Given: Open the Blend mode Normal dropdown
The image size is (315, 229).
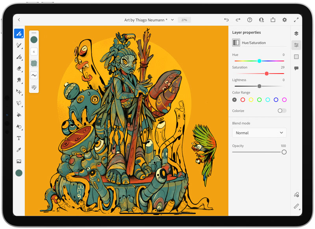Looking at the screenshot, I should (259, 133).
